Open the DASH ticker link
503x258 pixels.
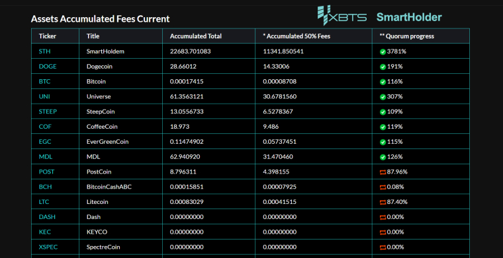pos(47,216)
